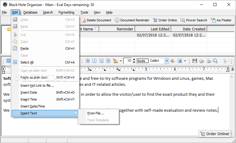Image resolution: width=236 pixels, height=143 pixels.
Task: Click the color palette icon
Action: [172, 61]
